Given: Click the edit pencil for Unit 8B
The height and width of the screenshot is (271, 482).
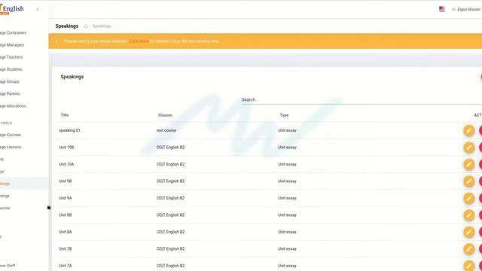Looking at the screenshot, I should click(468, 215).
